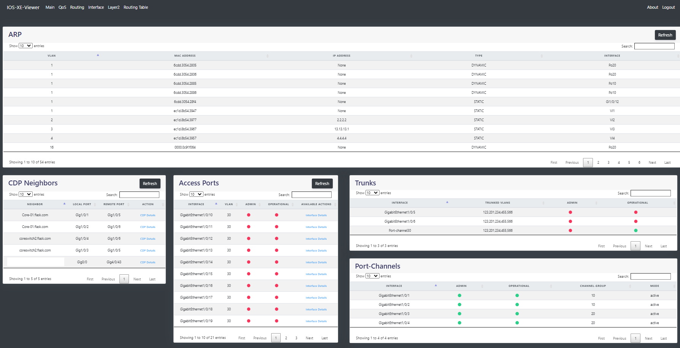
Task: Click green admin dot for GigabitEthernet1/0/1 port-channel
Action: click(x=459, y=296)
